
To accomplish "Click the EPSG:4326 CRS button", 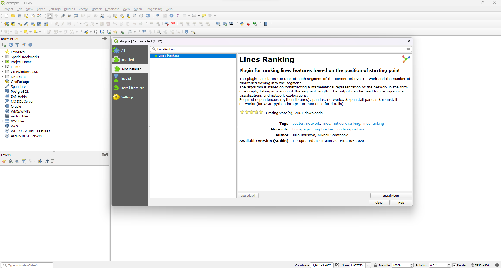I will pyautogui.click(x=480, y=265).
